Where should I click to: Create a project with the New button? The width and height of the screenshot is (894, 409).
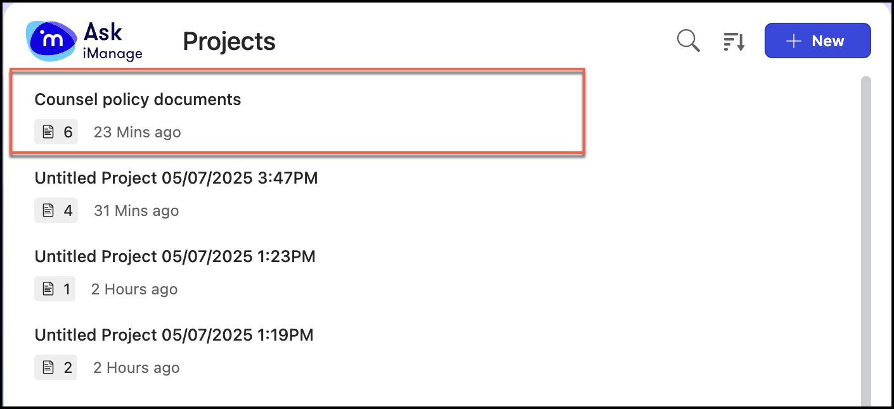pyautogui.click(x=817, y=40)
